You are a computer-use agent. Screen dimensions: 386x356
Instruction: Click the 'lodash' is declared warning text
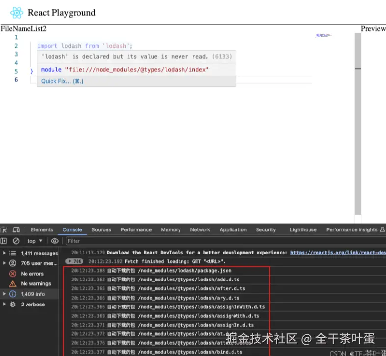[125, 56]
